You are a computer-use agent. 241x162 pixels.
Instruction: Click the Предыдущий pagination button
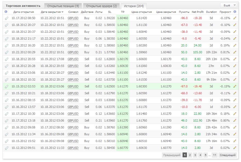coord(172,155)
